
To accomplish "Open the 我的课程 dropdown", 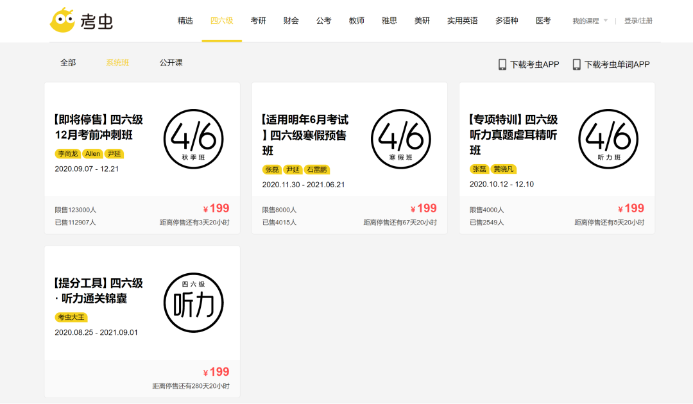I will pos(586,20).
